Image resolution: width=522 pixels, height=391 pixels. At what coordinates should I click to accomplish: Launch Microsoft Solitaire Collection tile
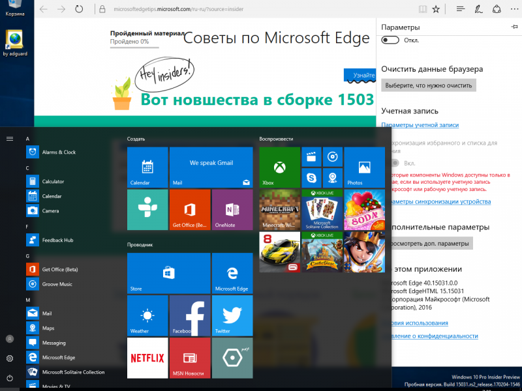pyautogui.click(x=322, y=210)
